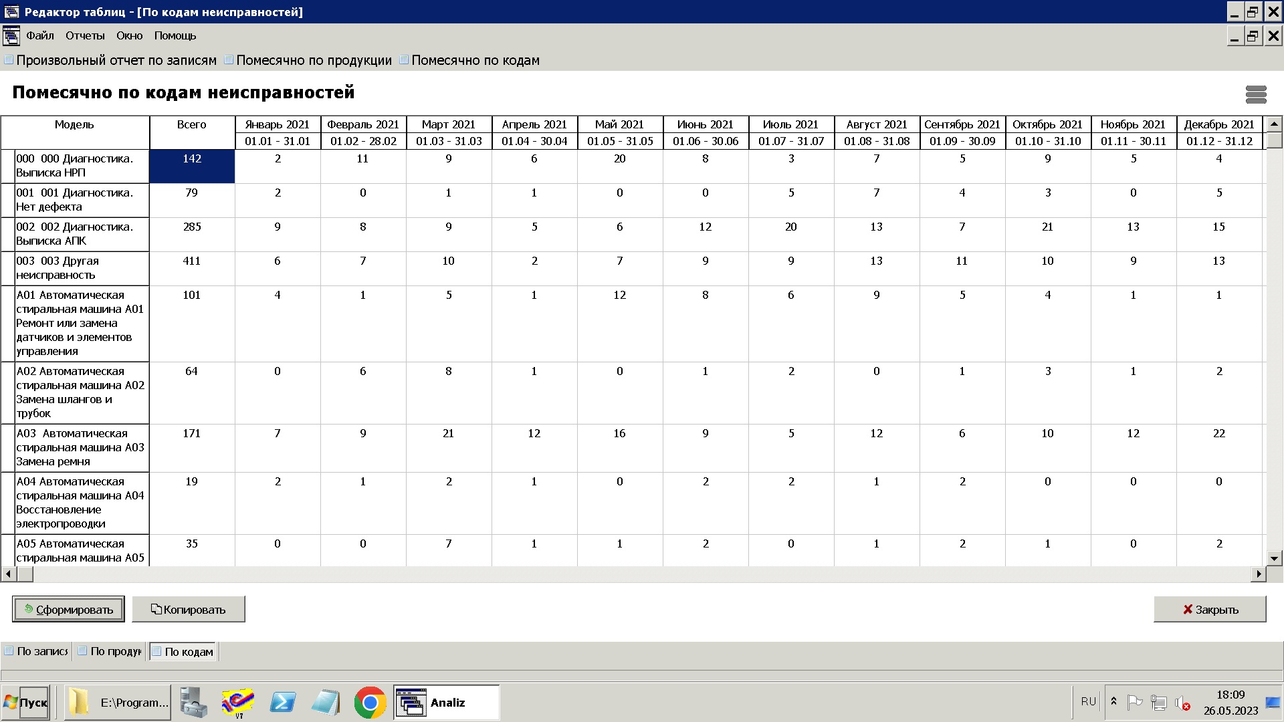Click the volume muted tray icon

coord(1182,703)
